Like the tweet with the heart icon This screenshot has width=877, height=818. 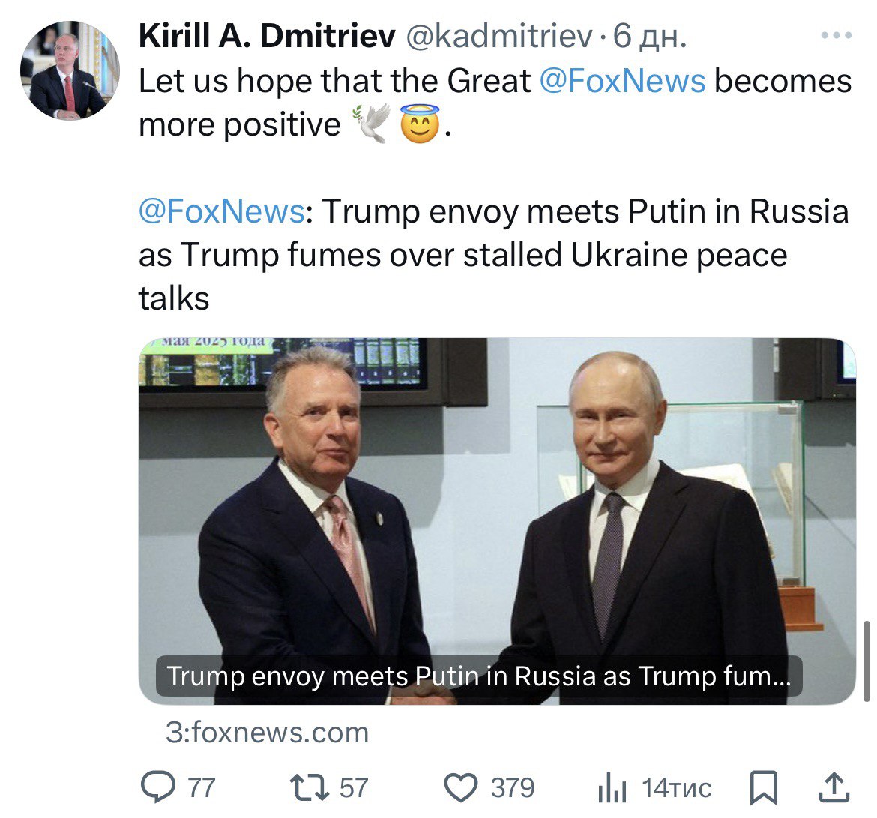(x=461, y=787)
